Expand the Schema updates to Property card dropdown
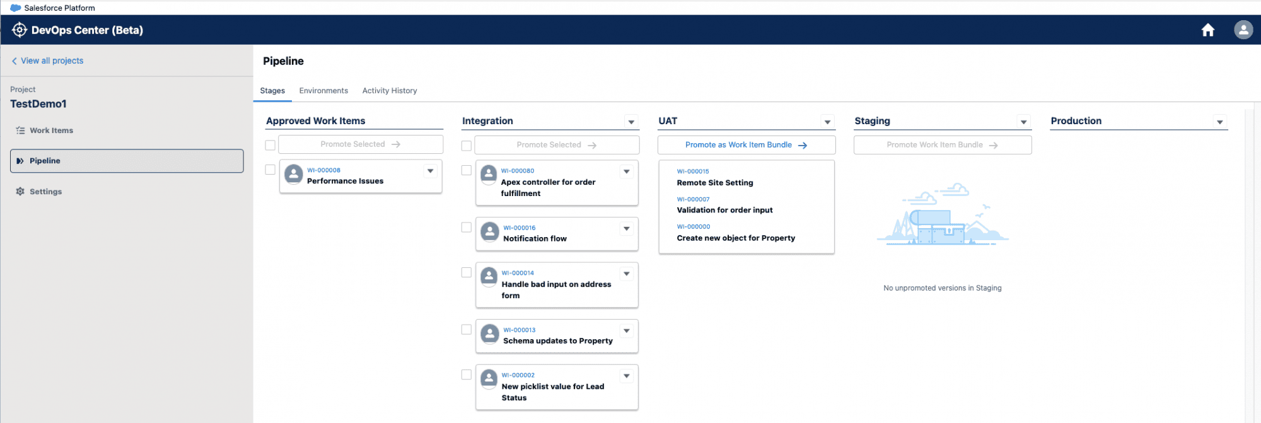 [x=627, y=331]
